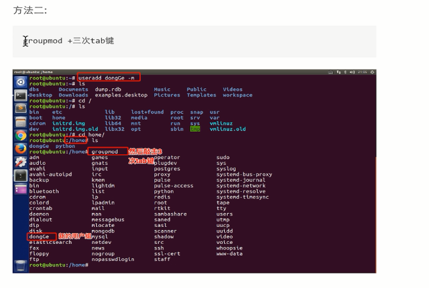Launch Google Chrome from the dock
Image resolution: width=429 pixels, height=288 pixels.
[x=21, y=135]
